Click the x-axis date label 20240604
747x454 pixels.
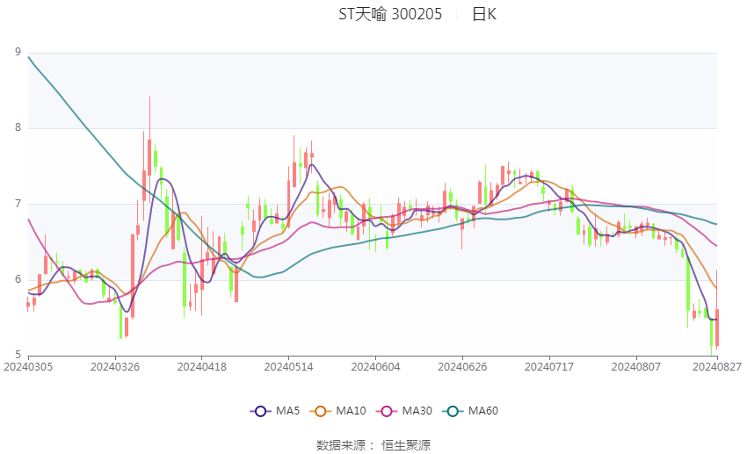375,367
